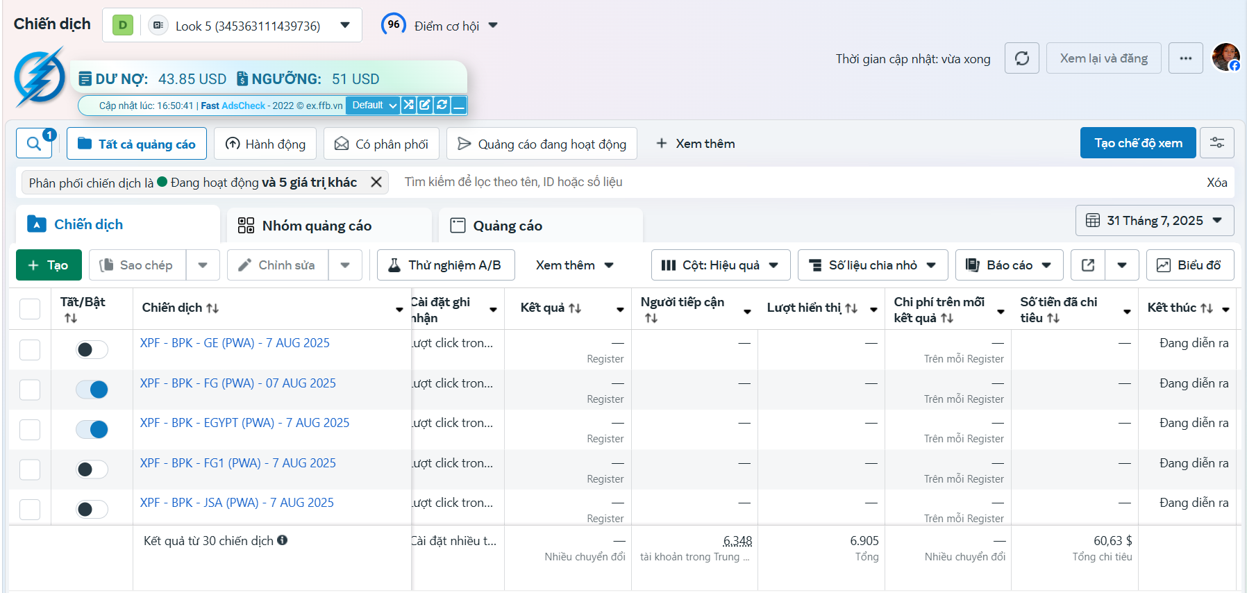Minimize the AdsCheck widget bar
Screen dimensions: 1247x593
[x=458, y=106]
